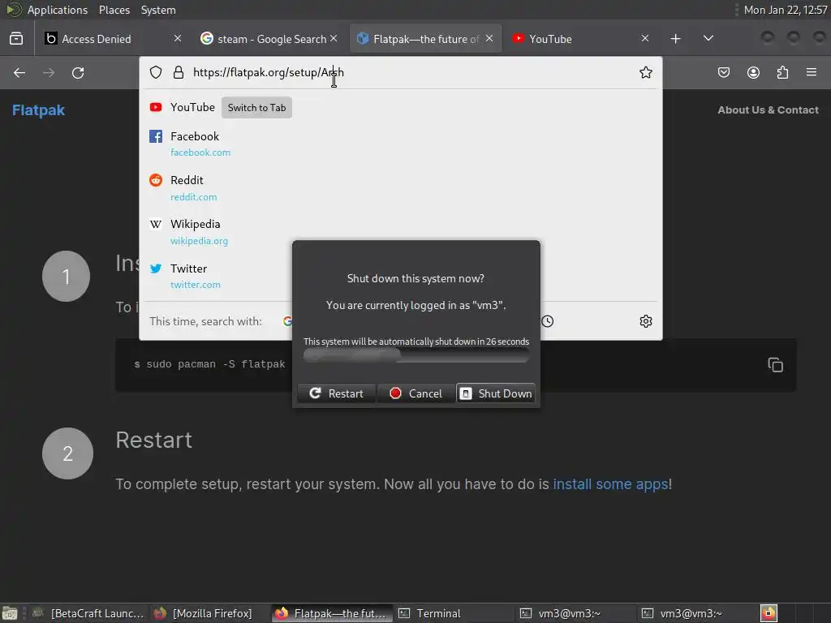Click the Flatpak logo link

[x=38, y=110]
